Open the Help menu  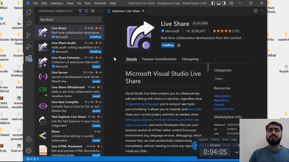coord(112,3)
